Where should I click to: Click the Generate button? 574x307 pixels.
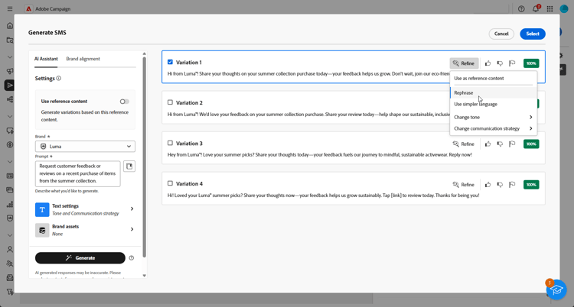pos(80,258)
